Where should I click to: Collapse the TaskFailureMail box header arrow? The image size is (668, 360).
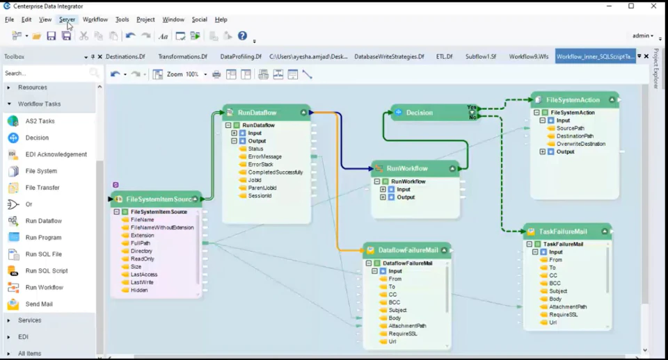tap(605, 231)
